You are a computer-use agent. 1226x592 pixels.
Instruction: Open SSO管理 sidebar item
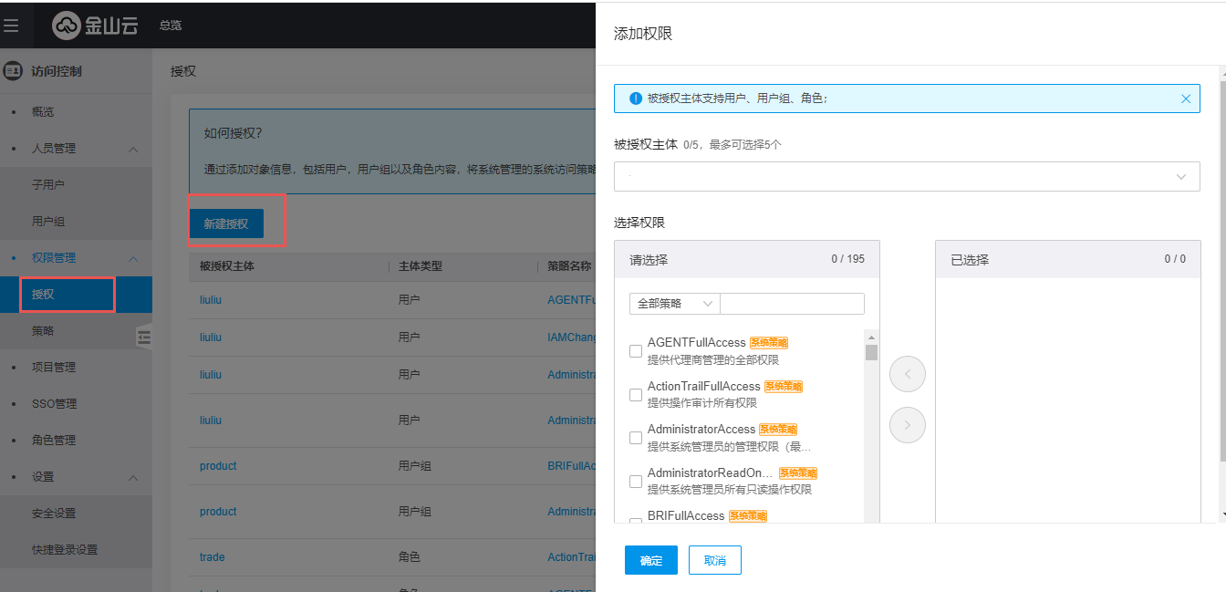54,403
